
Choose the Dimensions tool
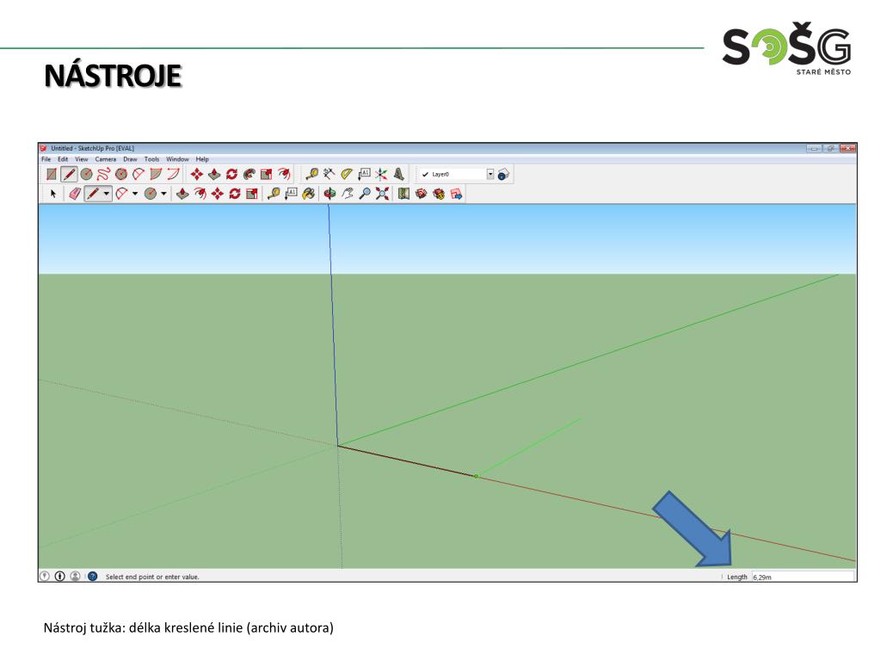click(329, 174)
